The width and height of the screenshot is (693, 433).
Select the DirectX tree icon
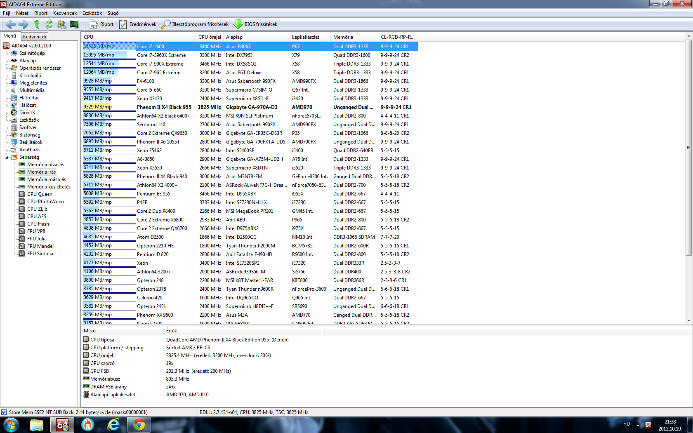click(14, 113)
